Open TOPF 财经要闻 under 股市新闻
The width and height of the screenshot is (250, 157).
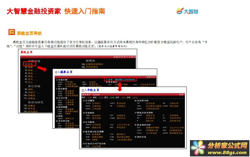pos(66,93)
